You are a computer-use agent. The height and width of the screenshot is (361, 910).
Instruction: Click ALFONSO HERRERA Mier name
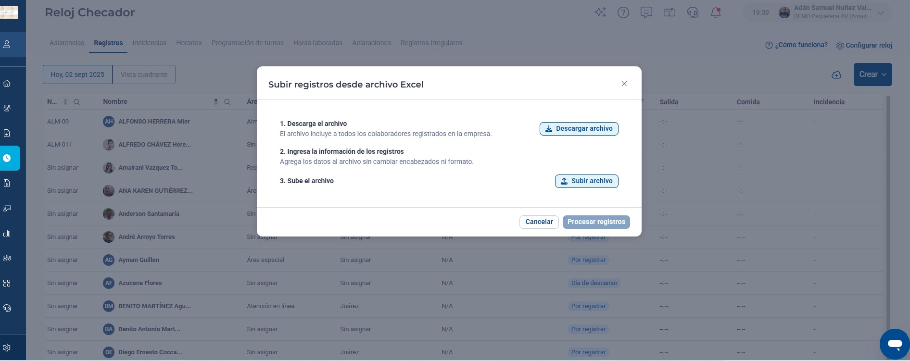154,122
